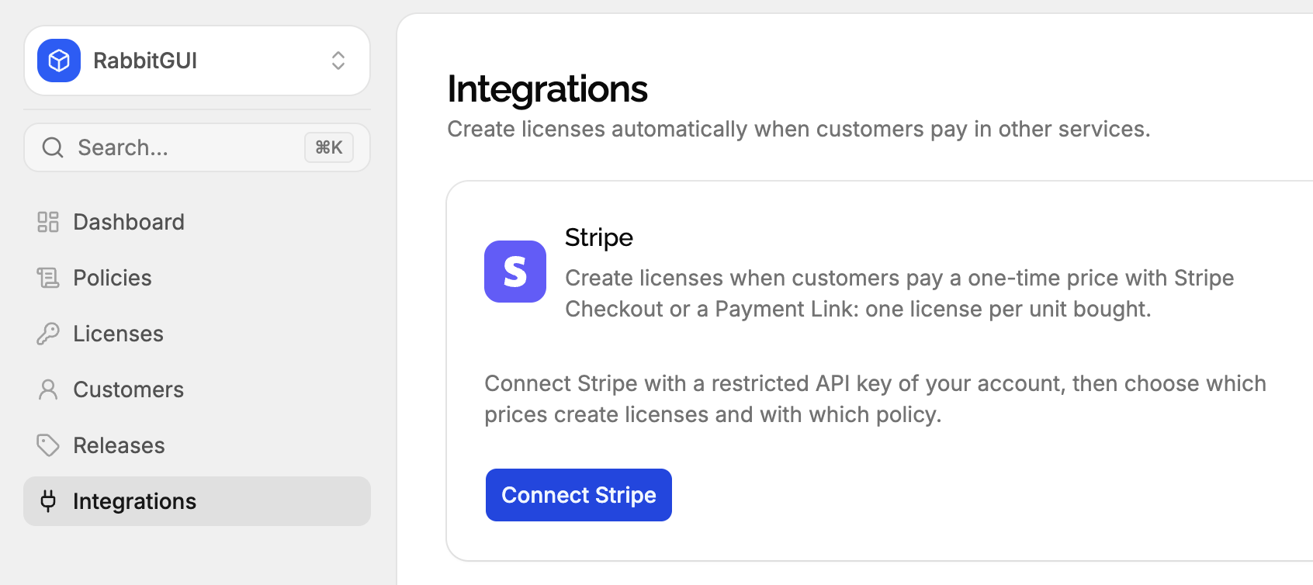Click the Connect Stripe button

click(579, 495)
